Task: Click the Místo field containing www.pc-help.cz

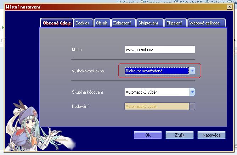Action: 159,50
